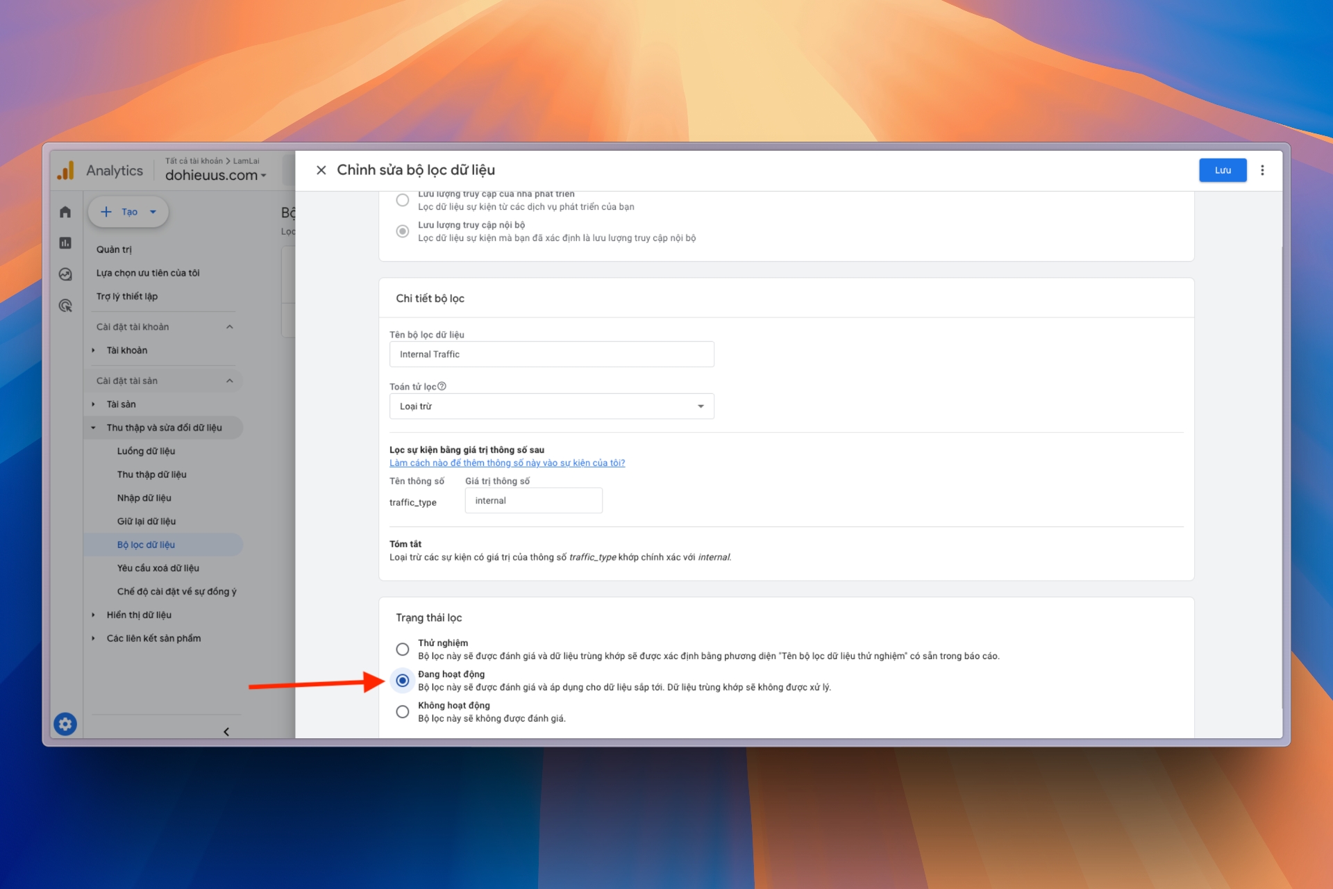Open the dohieuus.com property selector dropdown
Screen dimensions: 1333x889
216,176
